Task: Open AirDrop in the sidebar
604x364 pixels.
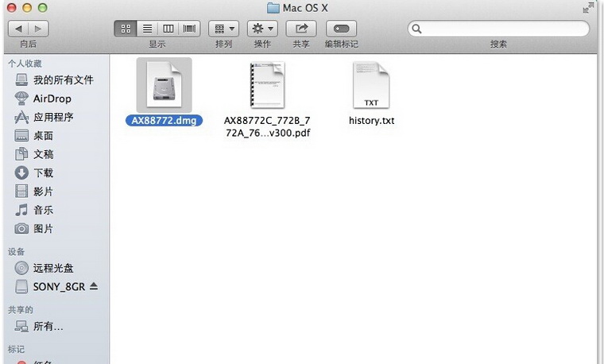Action: tap(52, 99)
